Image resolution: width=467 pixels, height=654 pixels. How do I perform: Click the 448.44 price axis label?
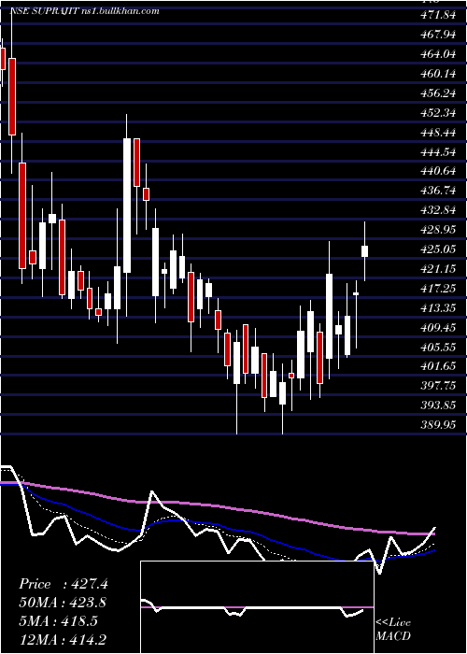(x=438, y=133)
